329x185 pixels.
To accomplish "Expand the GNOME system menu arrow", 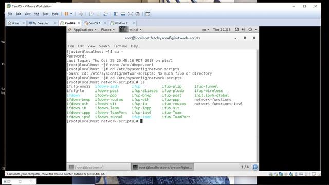I will [255, 30].
